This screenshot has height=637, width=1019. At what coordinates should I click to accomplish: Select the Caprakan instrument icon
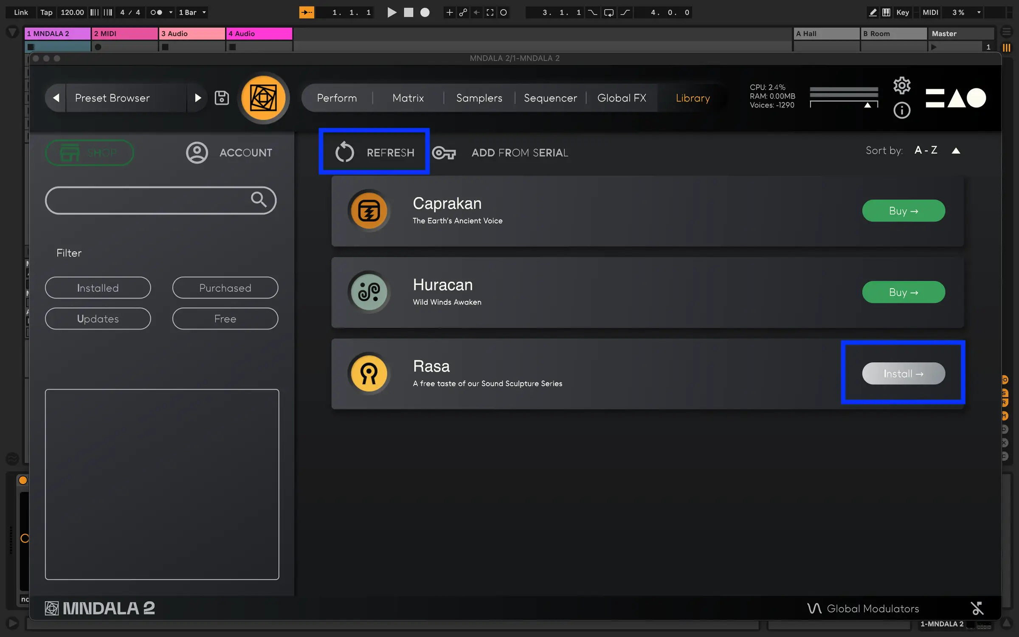(369, 211)
